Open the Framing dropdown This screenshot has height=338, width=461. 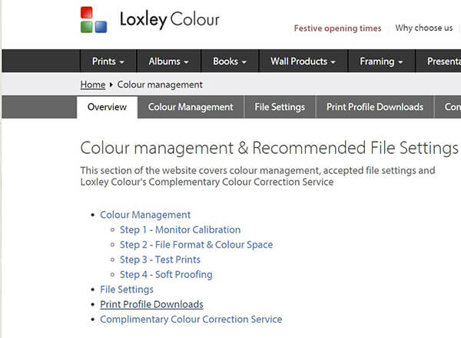(x=381, y=62)
